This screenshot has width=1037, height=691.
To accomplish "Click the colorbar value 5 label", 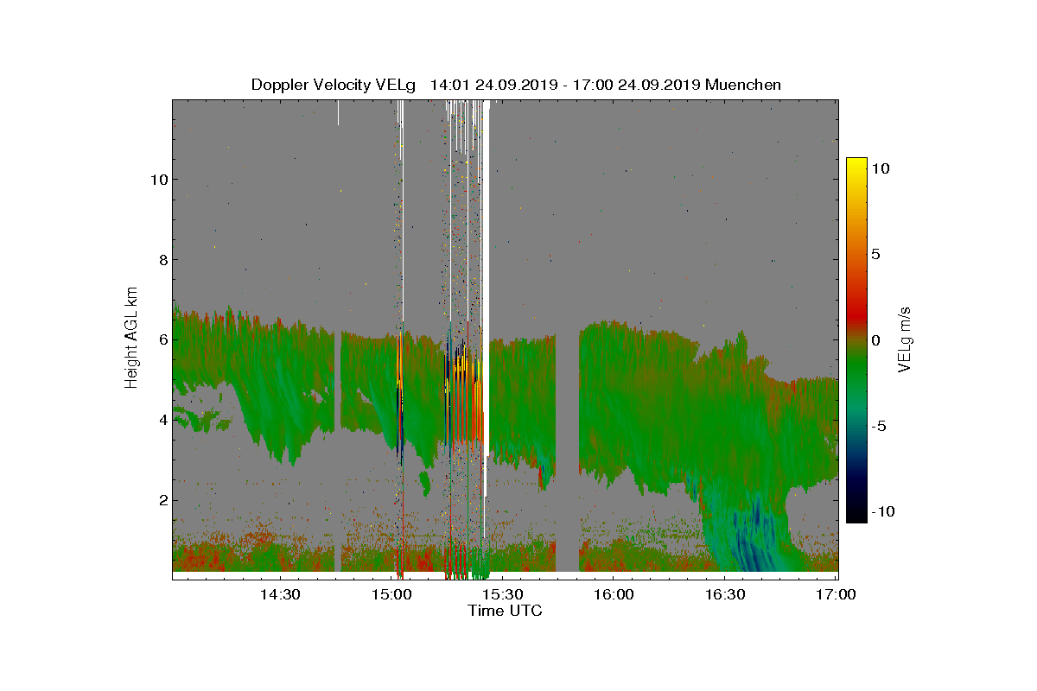I will [876, 255].
